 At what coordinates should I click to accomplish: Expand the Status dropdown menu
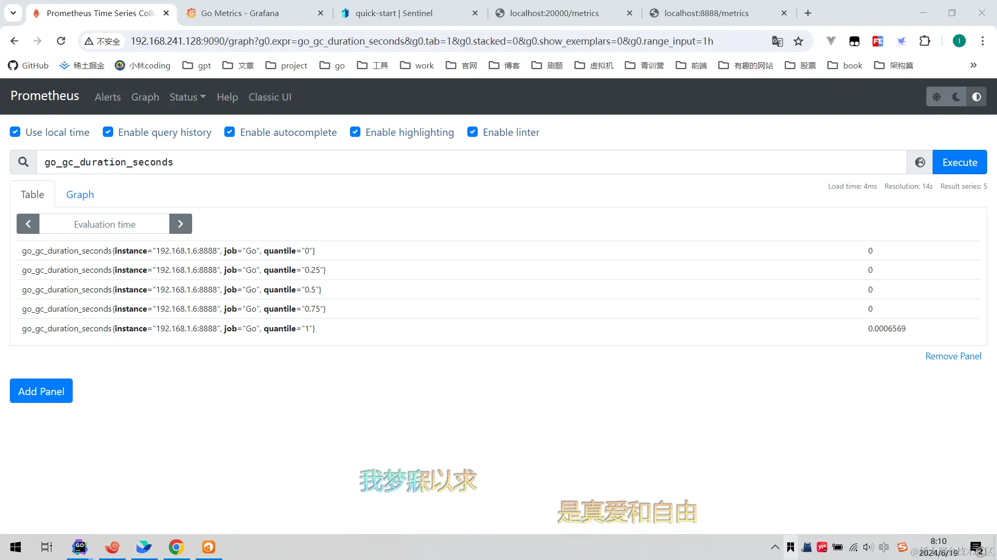click(x=187, y=97)
